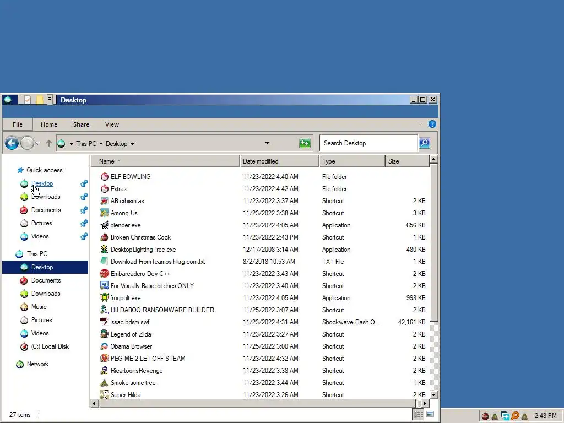This screenshot has width=564, height=423.
Task: Click the Obama Browser shortcut icon
Action: pos(104,346)
